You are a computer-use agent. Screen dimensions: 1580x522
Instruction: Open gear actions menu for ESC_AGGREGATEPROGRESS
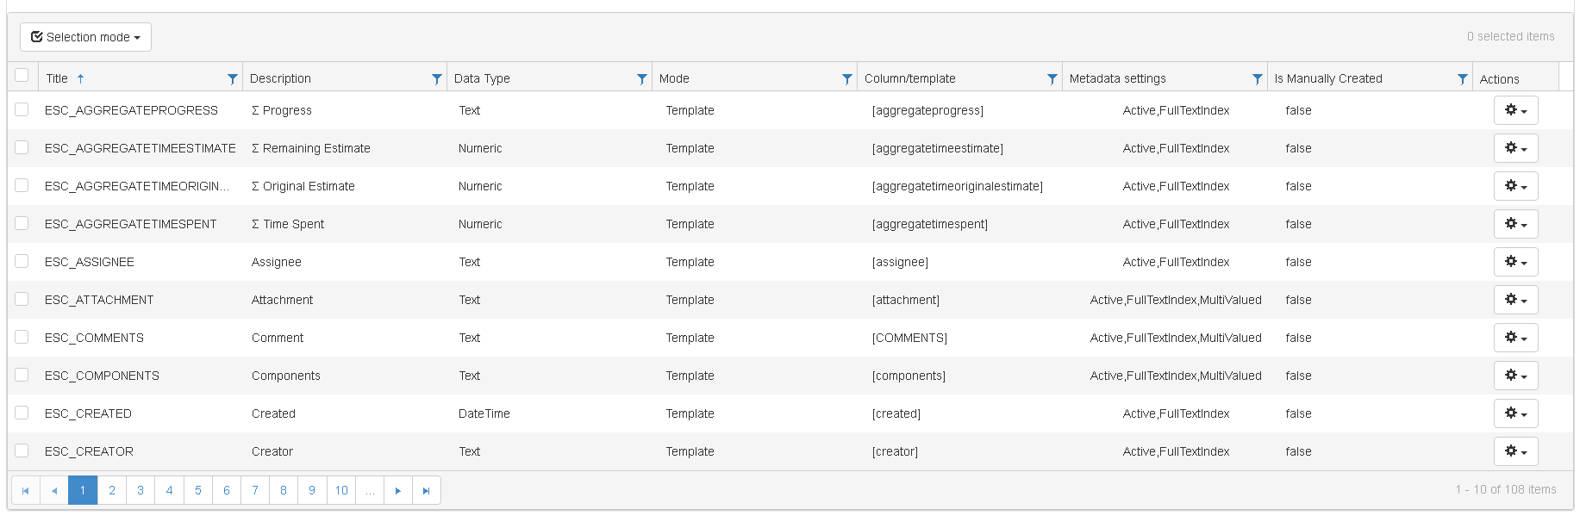click(1515, 110)
